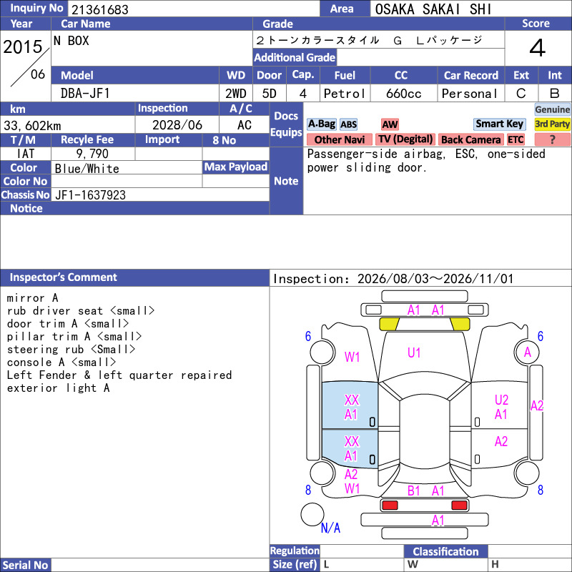Image resolution: width=572 pixels, height=572 pixels.
Task: Click the yellow headlight beside the W1 fender
Action: point(389,324)
